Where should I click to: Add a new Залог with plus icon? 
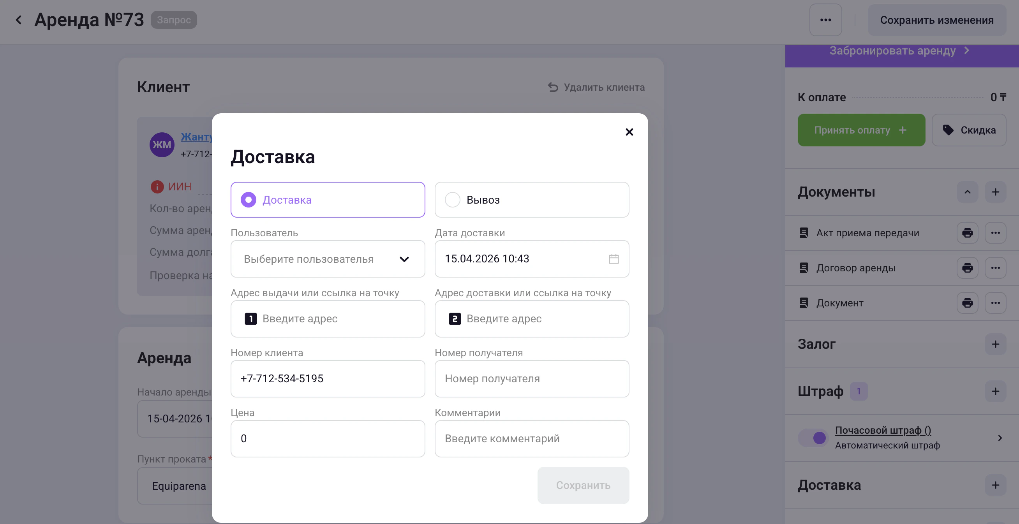coord(995,344)
